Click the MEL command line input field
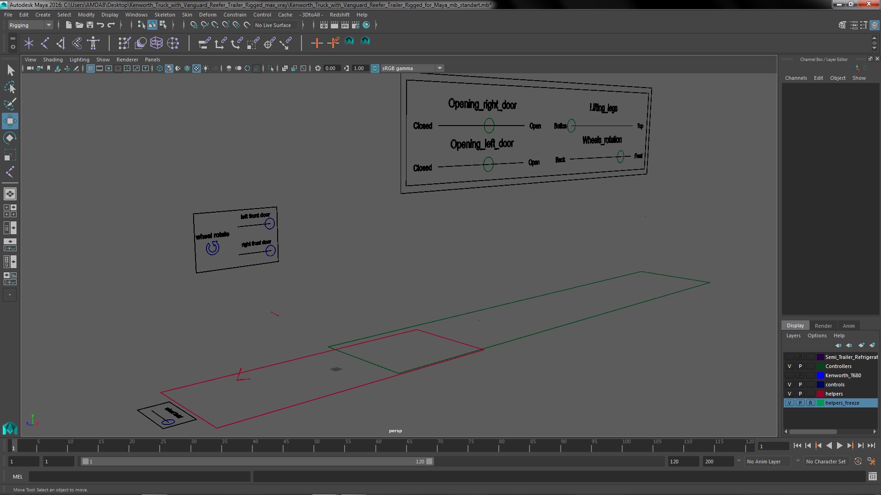Image resolution: width=881 pixels, height=495 pixels. pyautogui.click(x=139, y=477)
